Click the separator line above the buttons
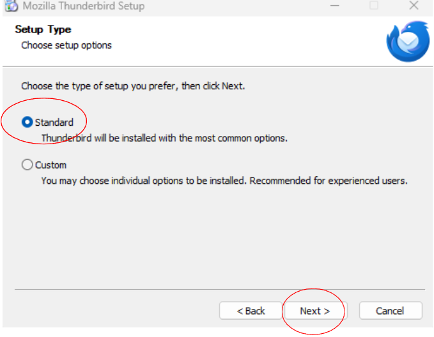Image resolution: width=434 pixels, height=337 pixels. [x=220, y=289]
